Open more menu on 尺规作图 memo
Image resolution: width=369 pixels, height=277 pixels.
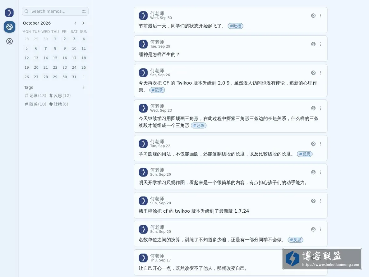click(x=320, y=172)
